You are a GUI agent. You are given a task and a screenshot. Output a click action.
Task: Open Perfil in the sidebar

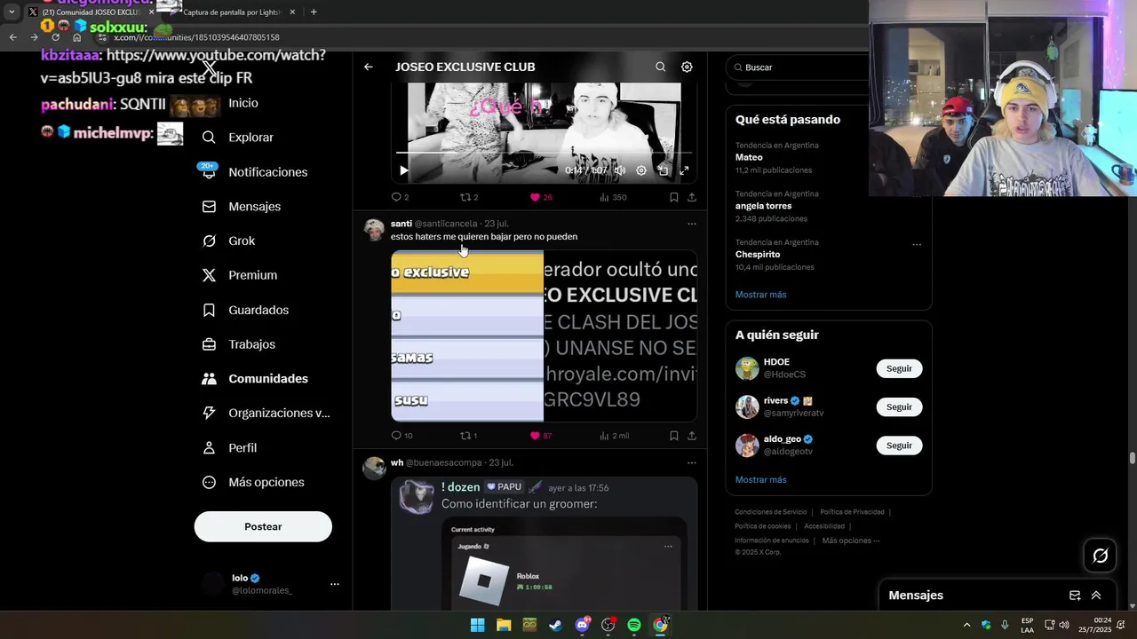pyautogui.click(x=229, y=448)
